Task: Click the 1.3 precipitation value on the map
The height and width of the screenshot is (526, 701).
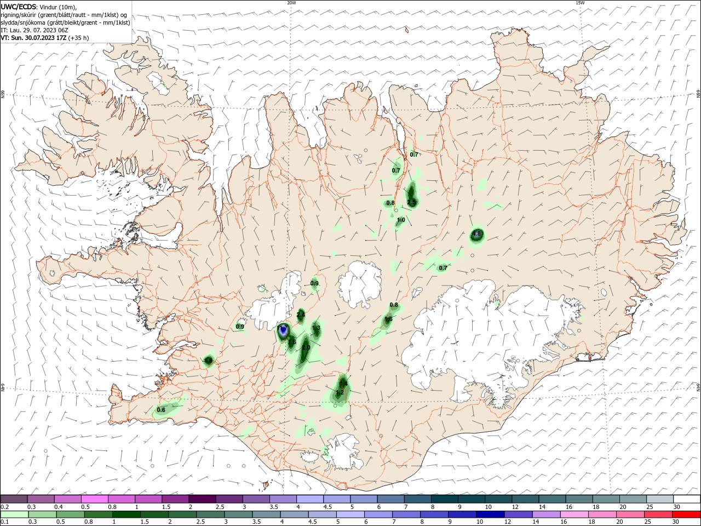Action: pos(316,328)
